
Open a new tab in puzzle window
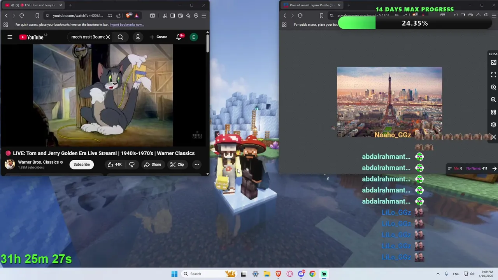pos(349,5)
